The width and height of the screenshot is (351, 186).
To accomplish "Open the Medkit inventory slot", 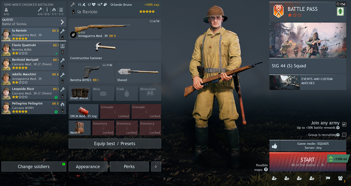I will pyautogui.click(x=79, y=128).
